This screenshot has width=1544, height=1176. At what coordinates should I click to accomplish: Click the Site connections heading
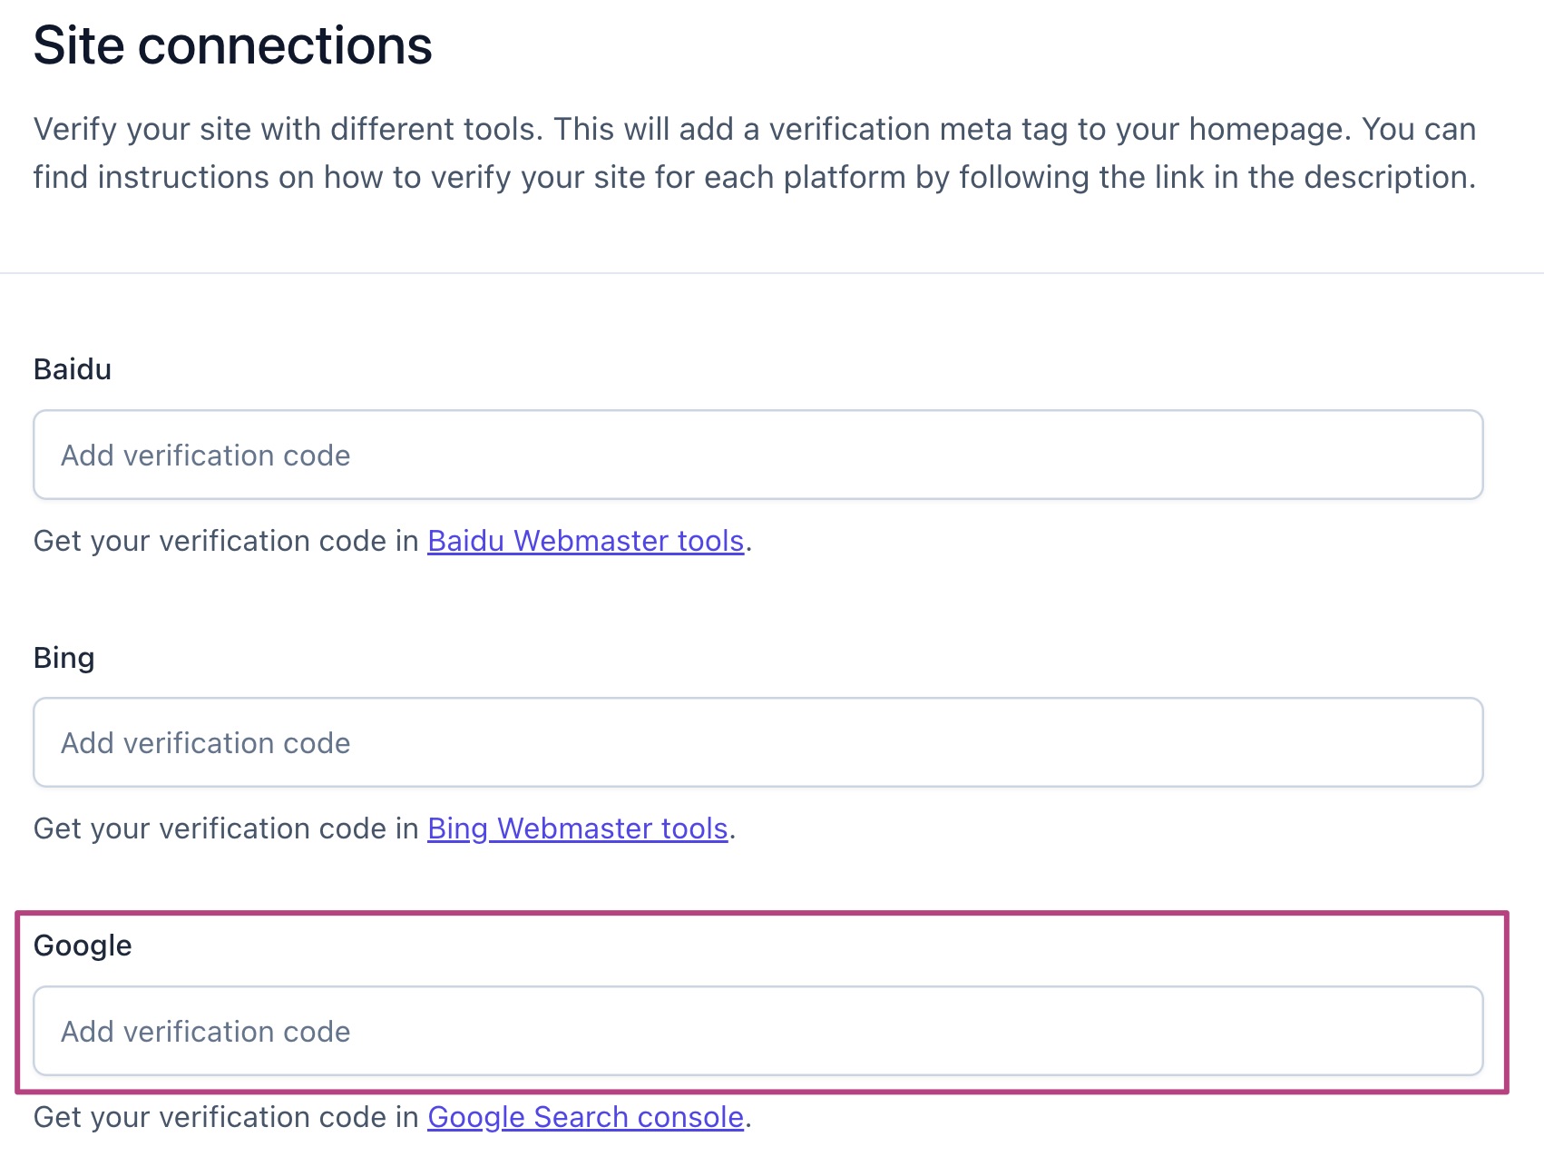(x=232, y=45)
